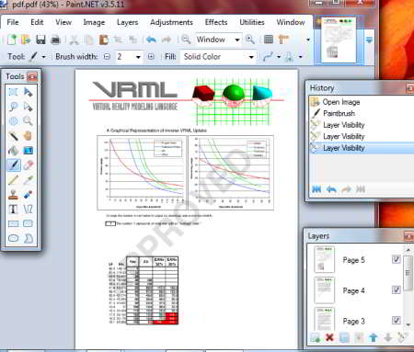Pick the Paint Bucket tool
The height and width of the screenshot is (352, 414).
coord(14,151)
